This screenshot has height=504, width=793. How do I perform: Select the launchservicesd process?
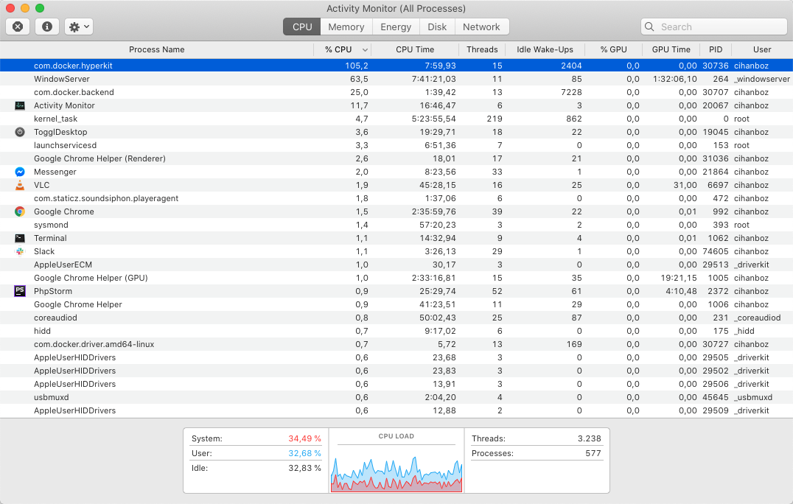coord(396,145)
